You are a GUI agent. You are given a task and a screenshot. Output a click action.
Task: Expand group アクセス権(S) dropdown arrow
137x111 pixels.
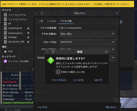[x=113, y=49]
